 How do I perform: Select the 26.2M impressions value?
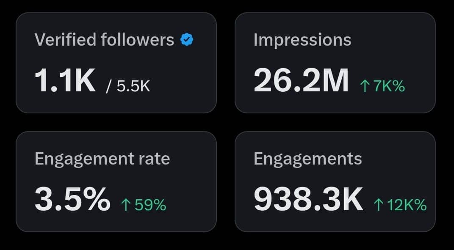tap(301, 81)
